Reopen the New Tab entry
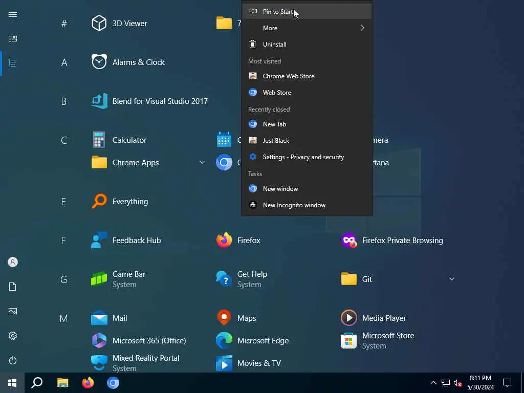Image resolution: width=524 pixels, height=393 pixels. tap(307, 124)
